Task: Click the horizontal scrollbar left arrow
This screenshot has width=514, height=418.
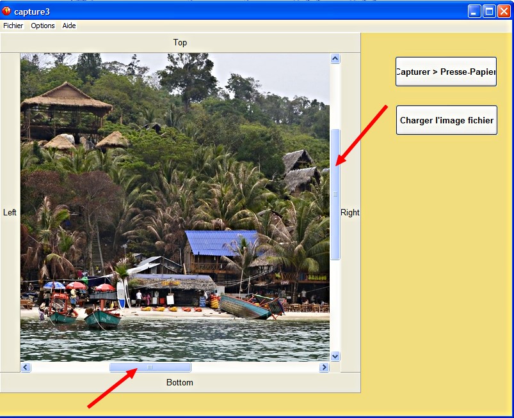Action: click(26, 368)
